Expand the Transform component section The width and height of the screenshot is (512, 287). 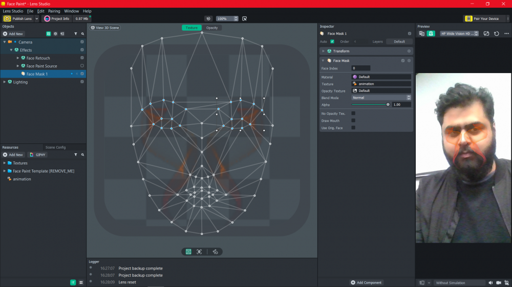324,51
